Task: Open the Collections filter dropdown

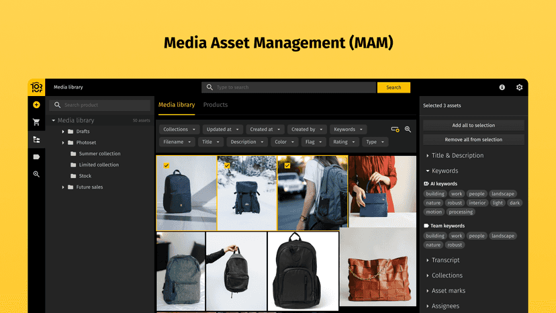Action: [x=179, y=130]
